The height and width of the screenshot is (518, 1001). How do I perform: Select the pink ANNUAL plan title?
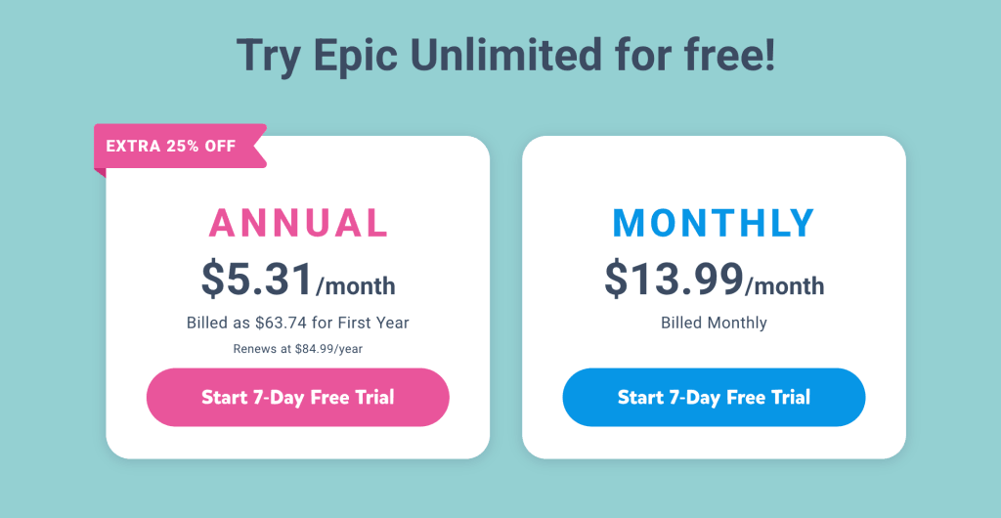(x=298, y=224)
